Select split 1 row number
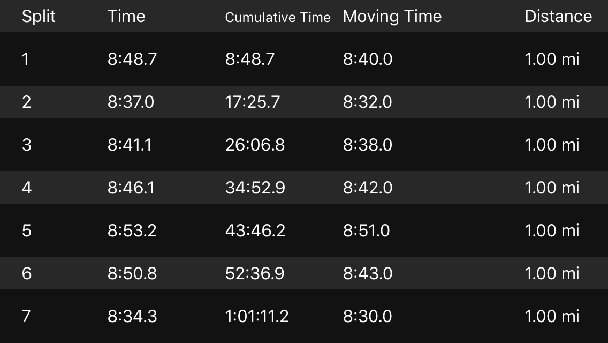Viewport: 608px width, 343px height. coord(26,59)
